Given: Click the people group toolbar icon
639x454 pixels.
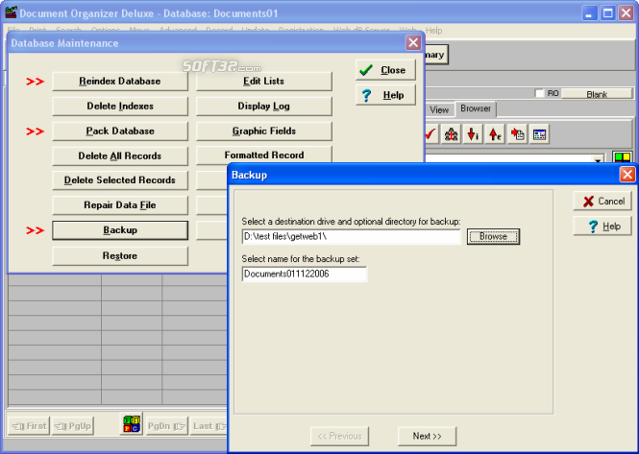Looking at the screenshot, I should click(451, 134).
